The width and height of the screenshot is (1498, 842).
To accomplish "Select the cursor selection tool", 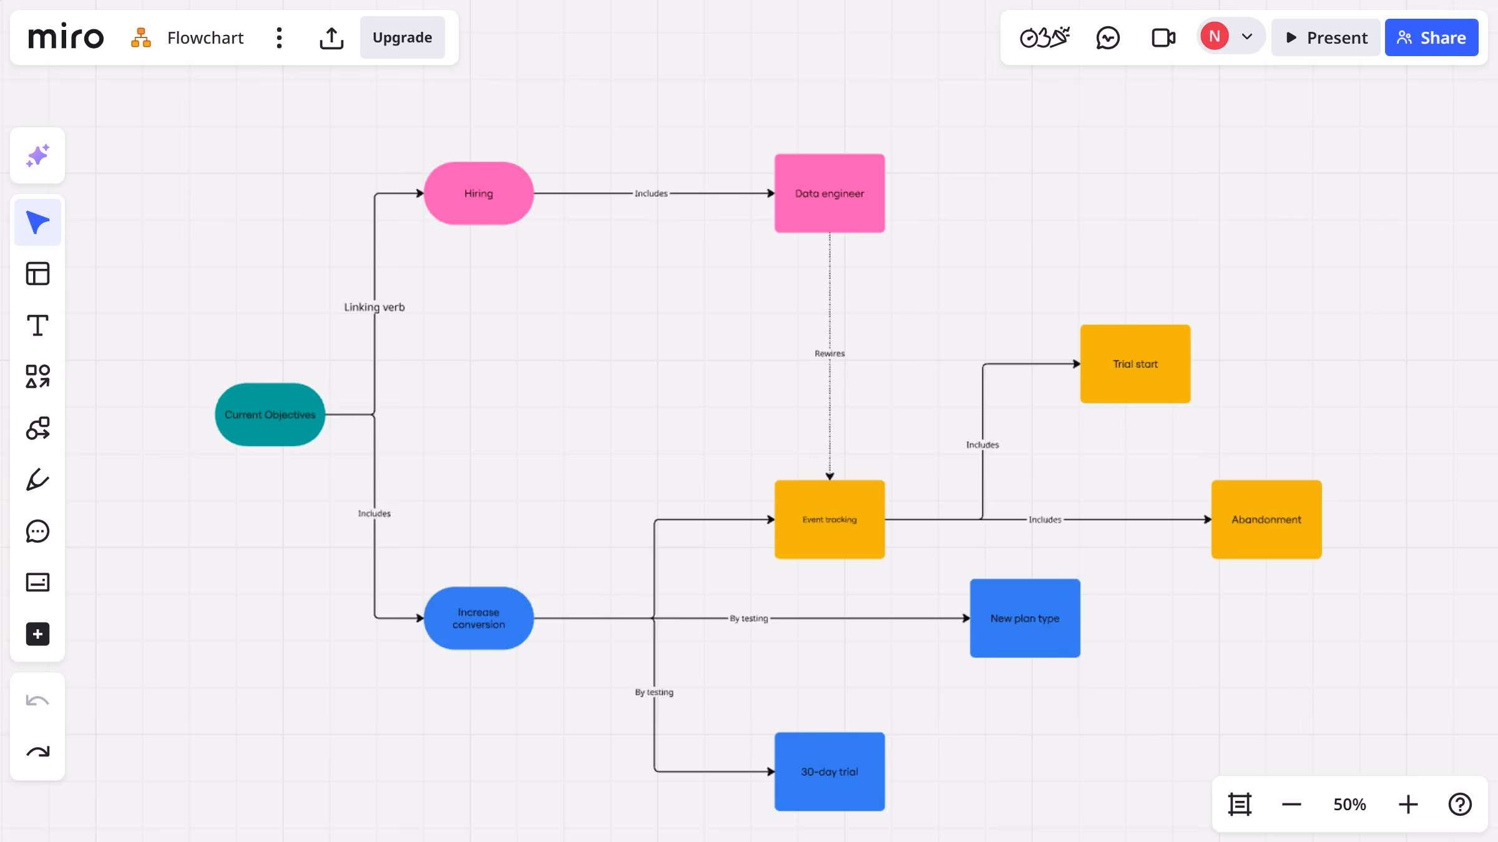I will point(37,223).
